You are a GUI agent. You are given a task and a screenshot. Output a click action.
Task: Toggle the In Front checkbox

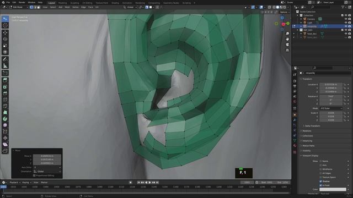pyautogui.click(x=320, y=185)
